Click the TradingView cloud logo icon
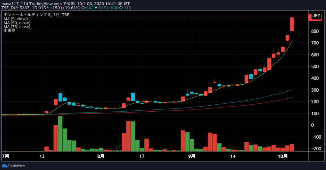Viewport: 326px width, 170px height. [x=4, y=166]
